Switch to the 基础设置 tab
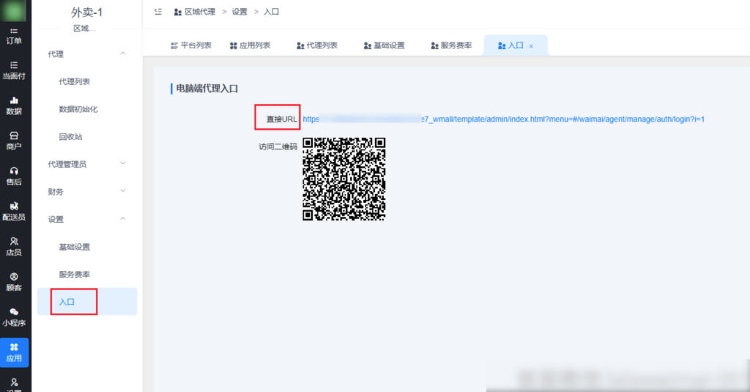 tap(384, 45)
